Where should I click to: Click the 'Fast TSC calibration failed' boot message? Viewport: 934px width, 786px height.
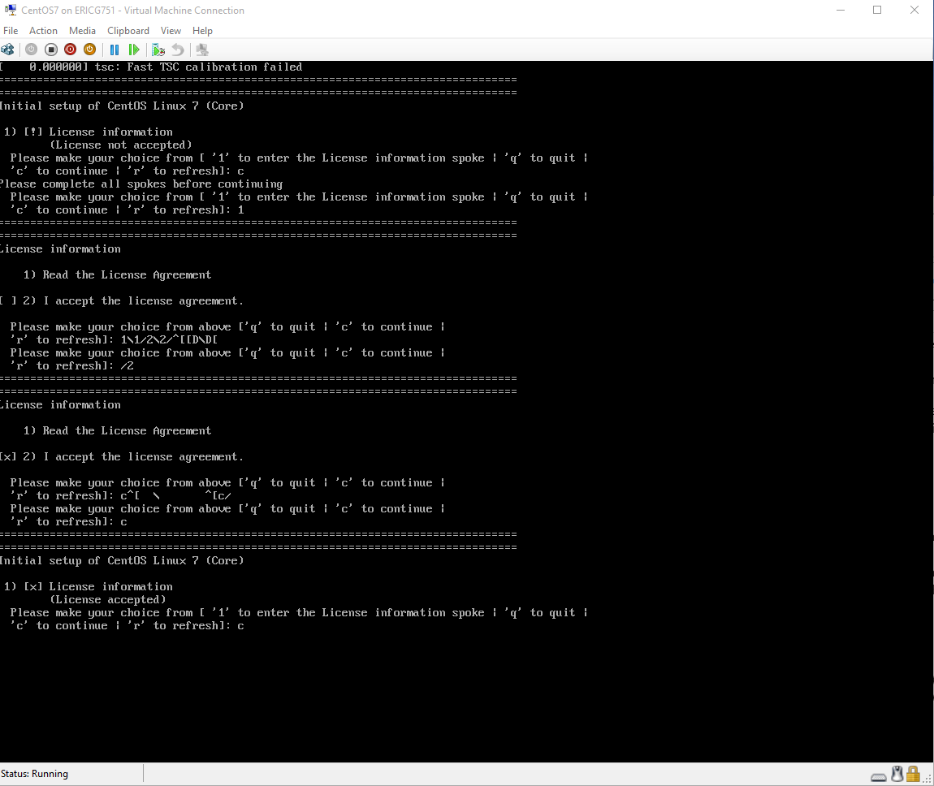(x=214, y=67)
